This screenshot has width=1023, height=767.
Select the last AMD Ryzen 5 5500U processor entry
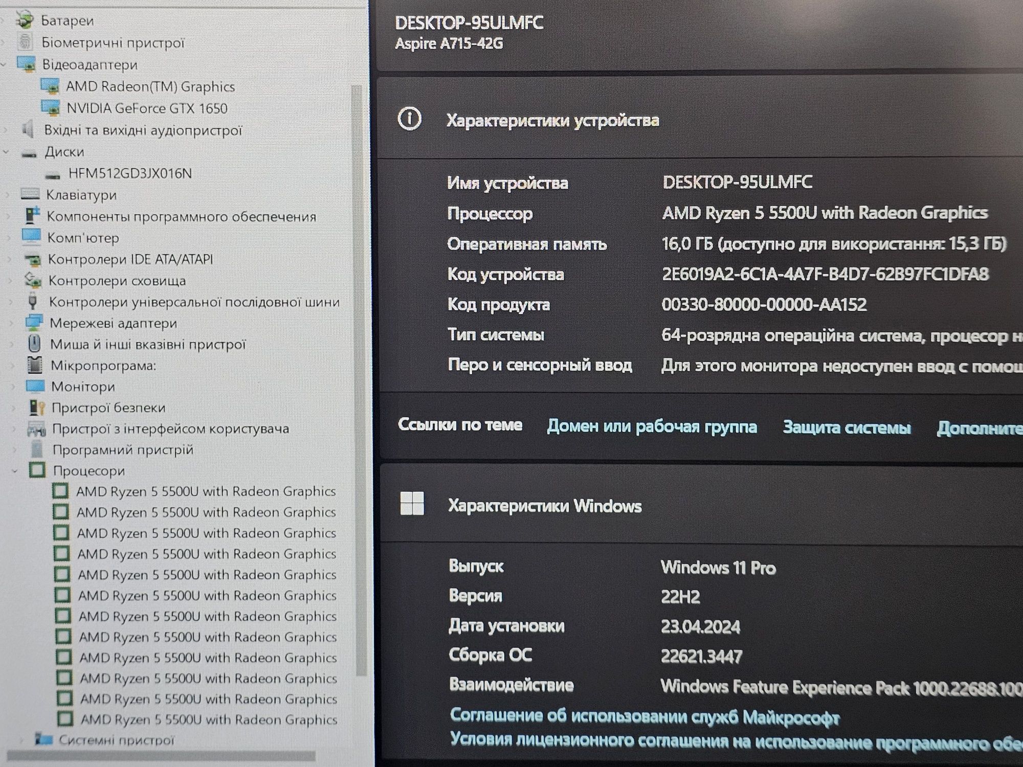(209, 719)
